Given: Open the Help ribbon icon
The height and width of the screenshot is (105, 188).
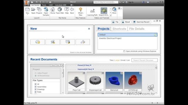Looking at the screenshot, I should tap(67, 10).
